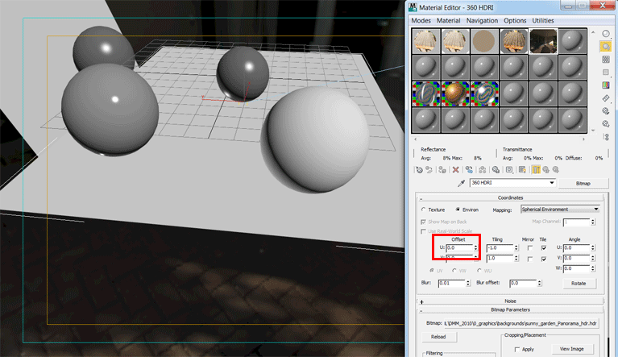Click the View Image button
The width and height of the screenshot is (618, 357).
pos(571,349)
